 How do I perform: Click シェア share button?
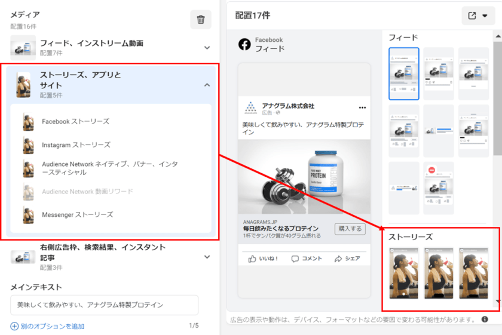[347, 259]
